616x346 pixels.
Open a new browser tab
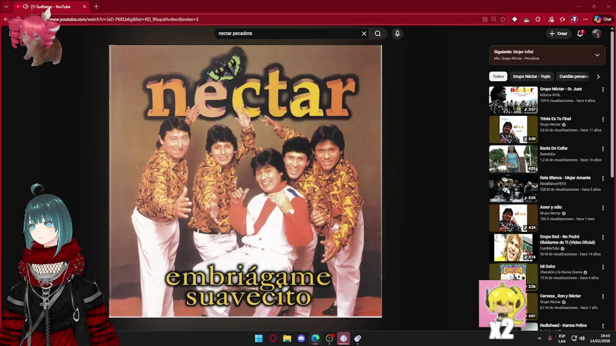coord(96,7)
